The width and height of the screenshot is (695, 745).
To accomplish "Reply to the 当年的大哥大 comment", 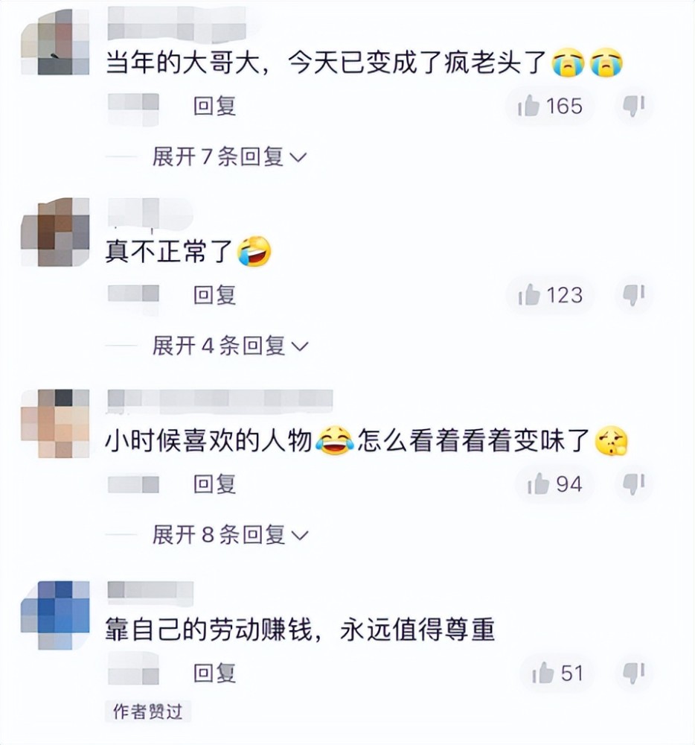I will click(214, 106).
